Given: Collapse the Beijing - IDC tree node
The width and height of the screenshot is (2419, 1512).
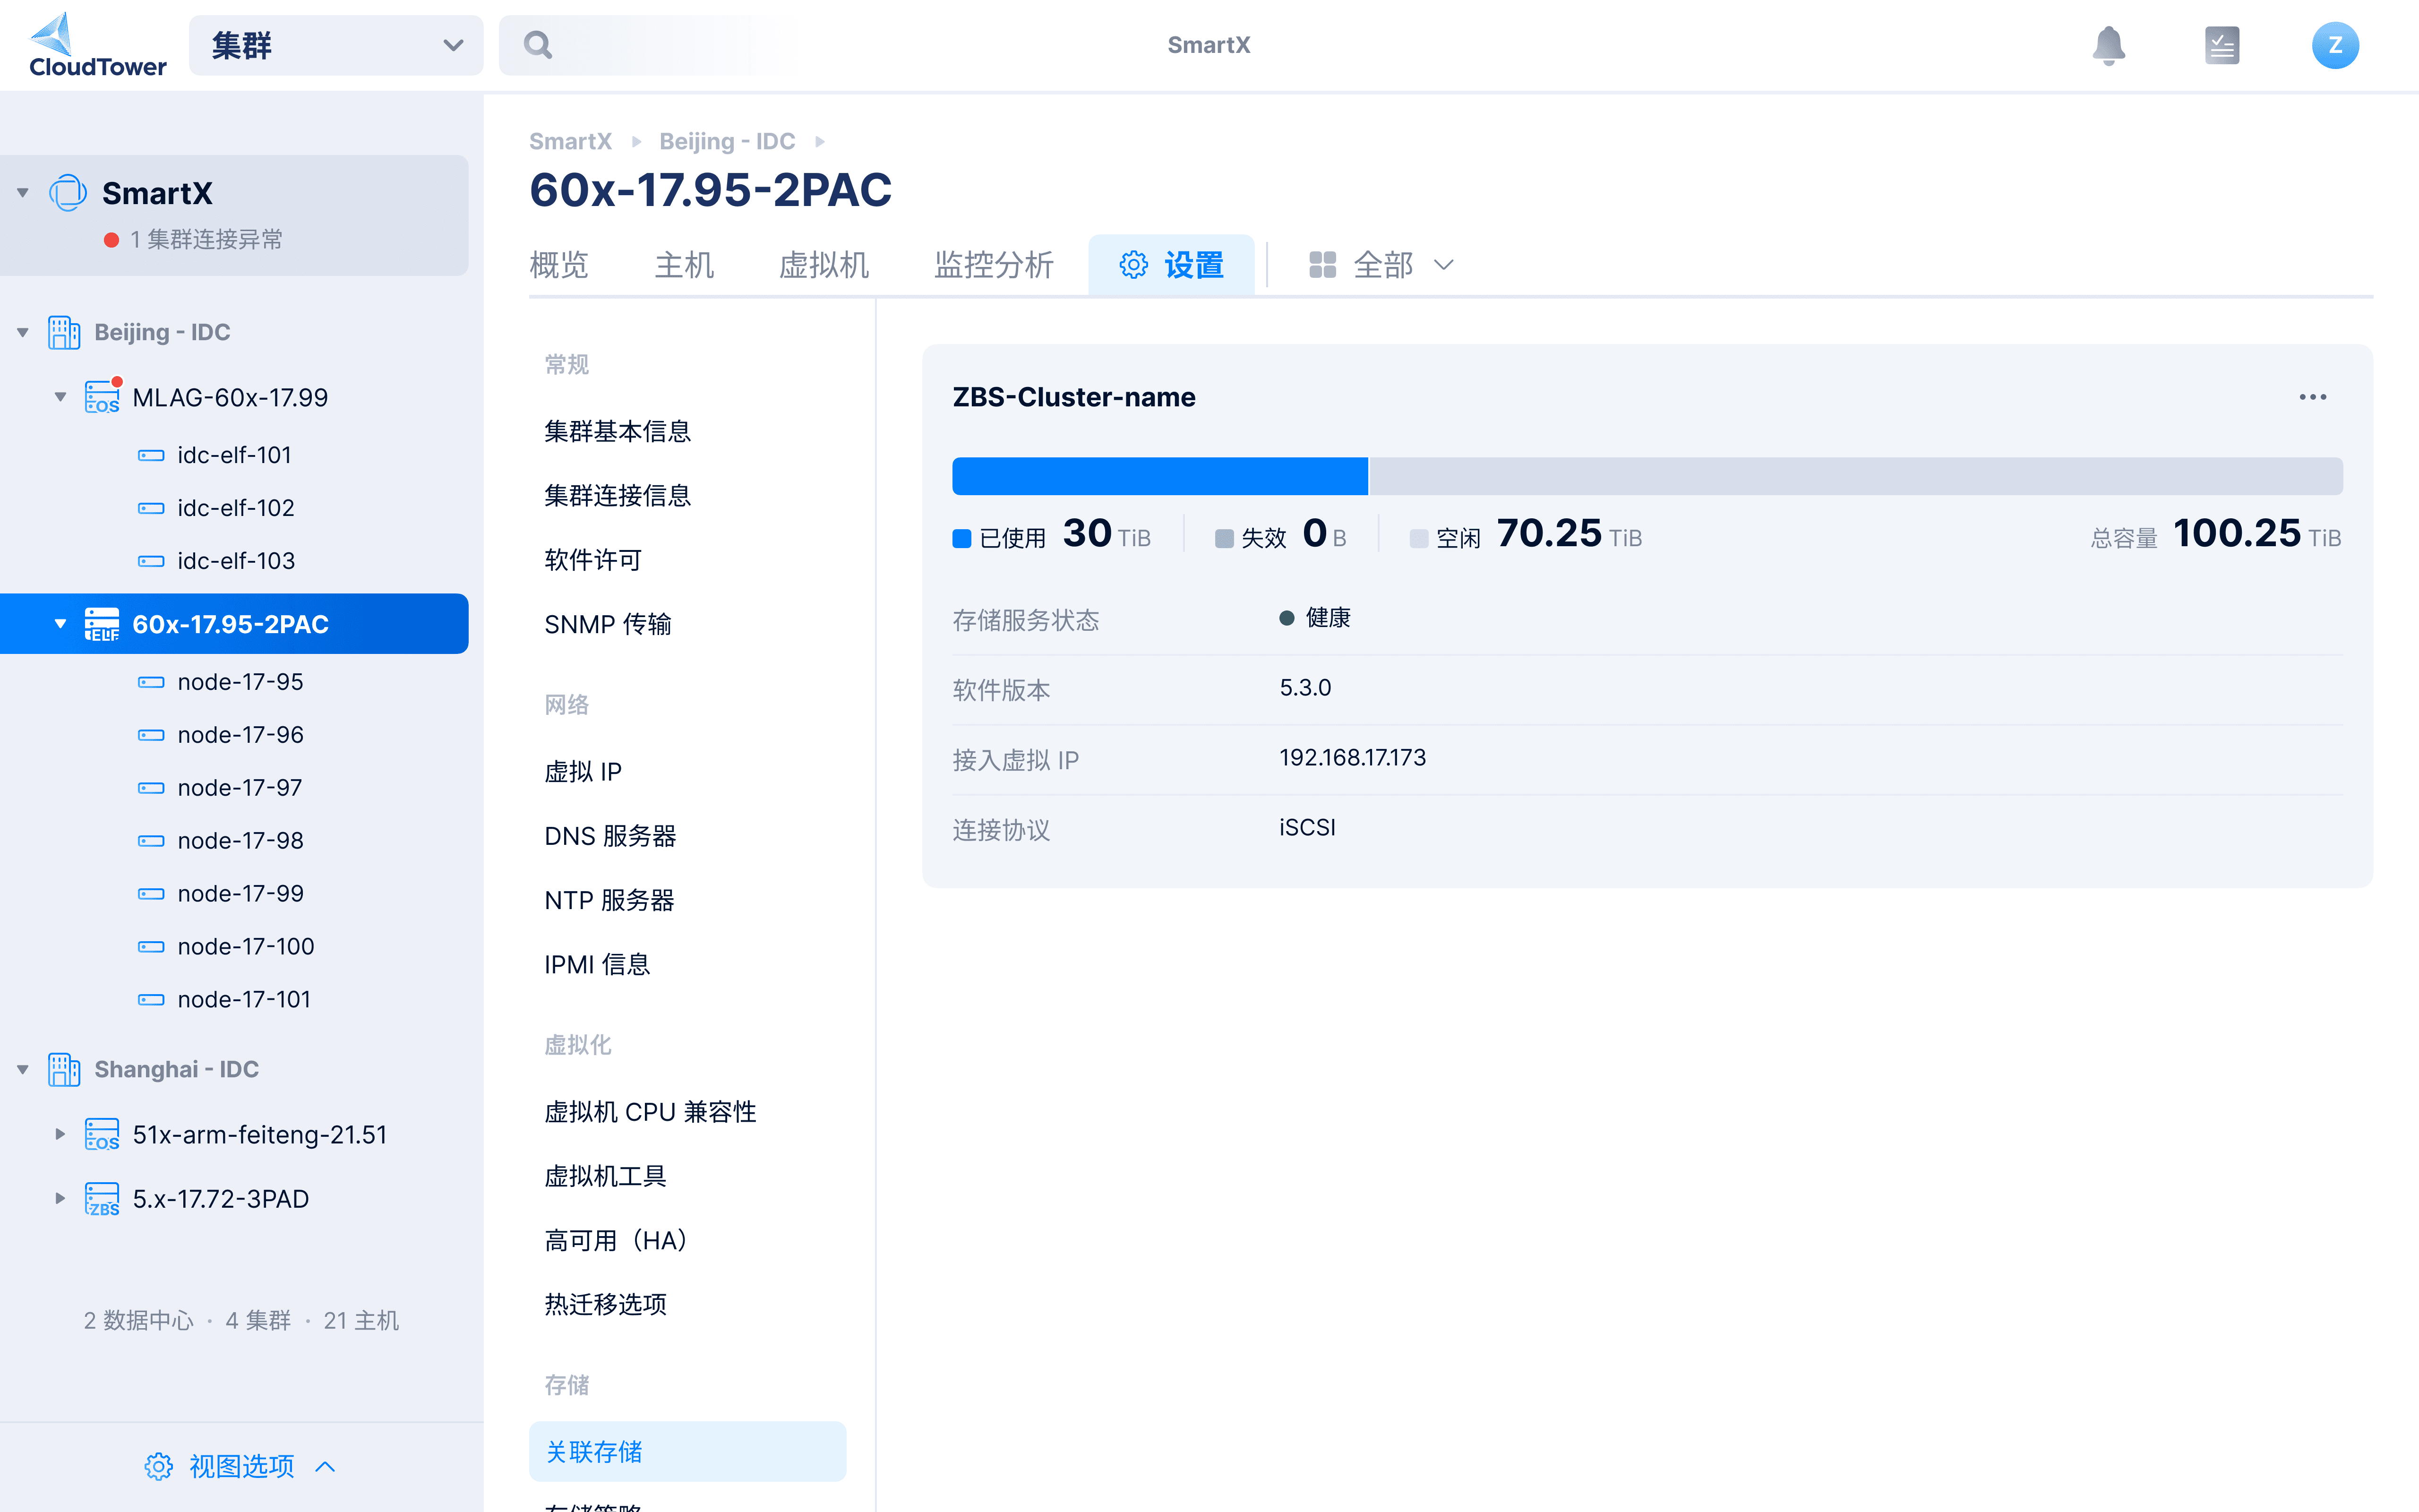Looking at the screenshot, I should [22, 332].
